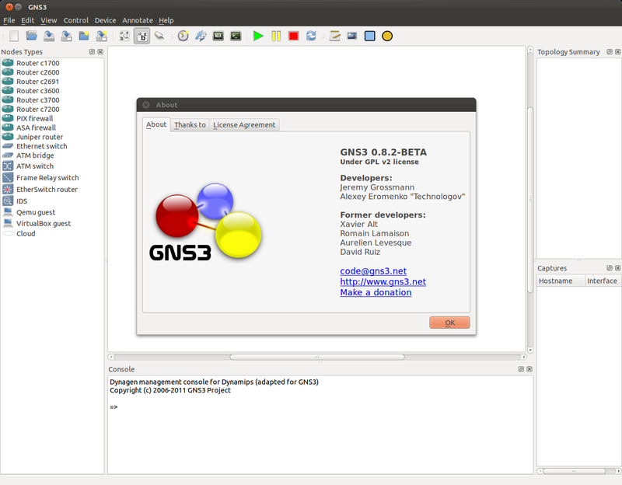Suspend all devices with the pause icon
622x485 pixels.
coord(276,36)
